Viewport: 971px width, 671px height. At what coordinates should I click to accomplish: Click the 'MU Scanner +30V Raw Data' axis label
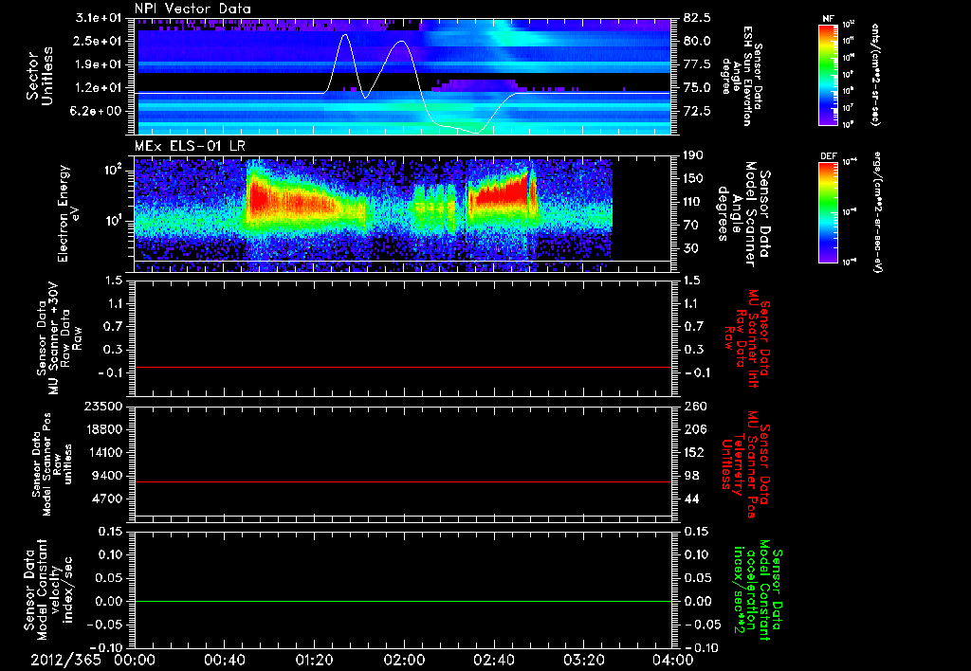(x=59, y=338)
